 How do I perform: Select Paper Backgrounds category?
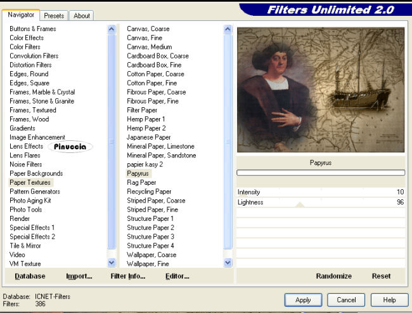(36, 173)
